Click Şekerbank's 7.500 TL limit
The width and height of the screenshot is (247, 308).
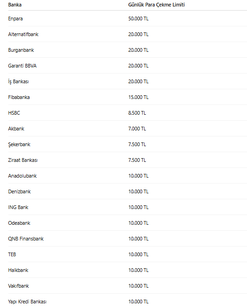[x=137, y=144]
